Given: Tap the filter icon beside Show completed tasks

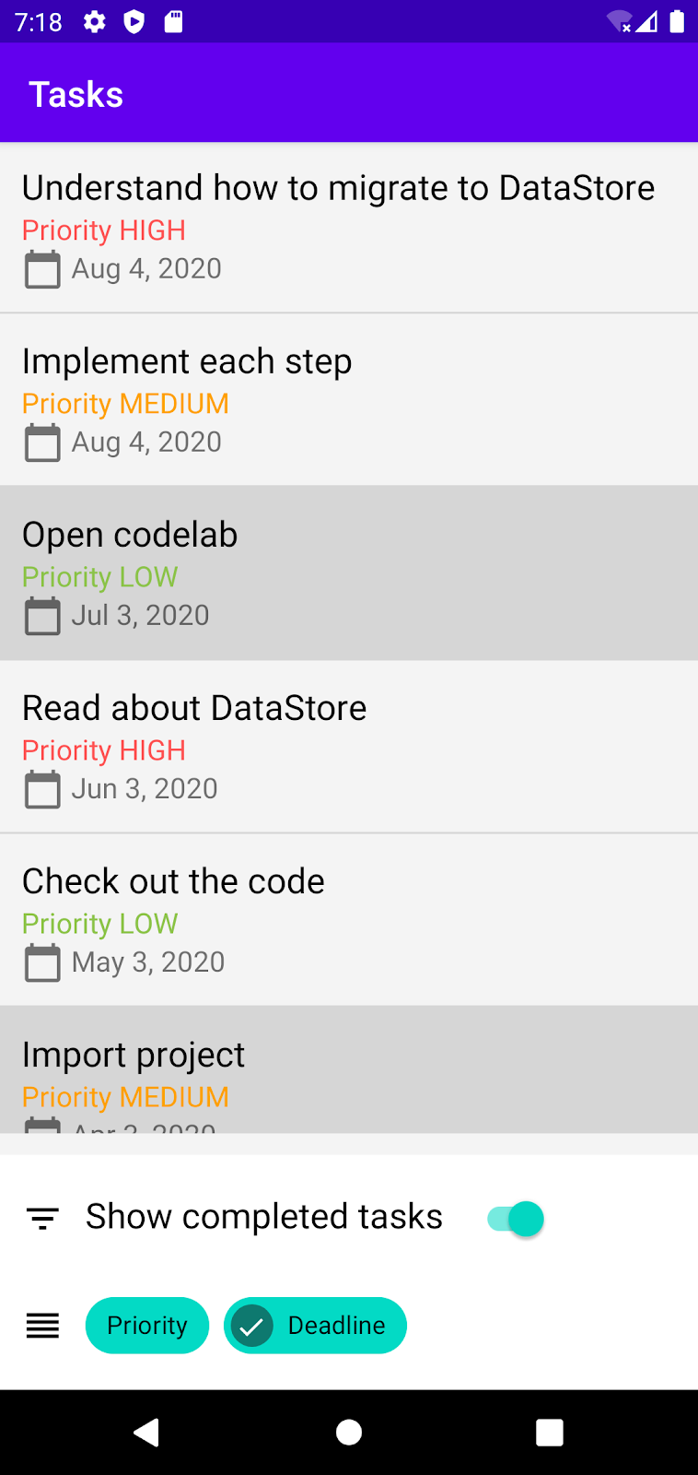Looking at the screenshot, I should click(42, 1219).
